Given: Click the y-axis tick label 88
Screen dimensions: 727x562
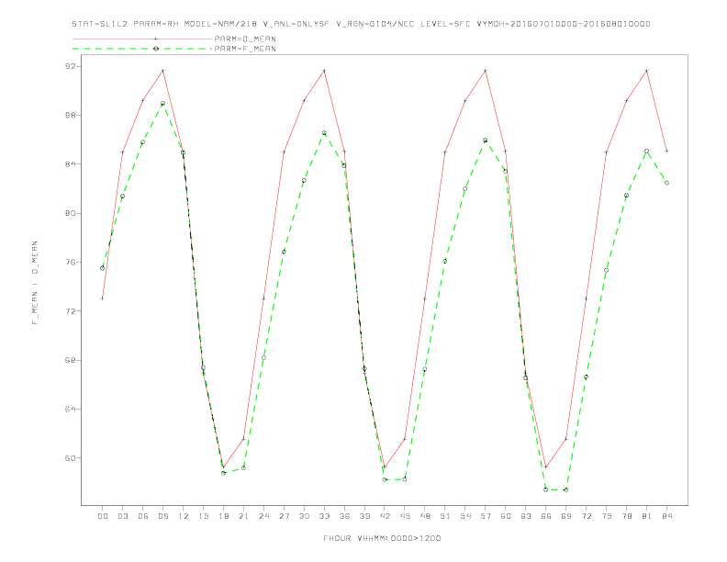Looking at the screenshot, I should [x=70, y=115].
